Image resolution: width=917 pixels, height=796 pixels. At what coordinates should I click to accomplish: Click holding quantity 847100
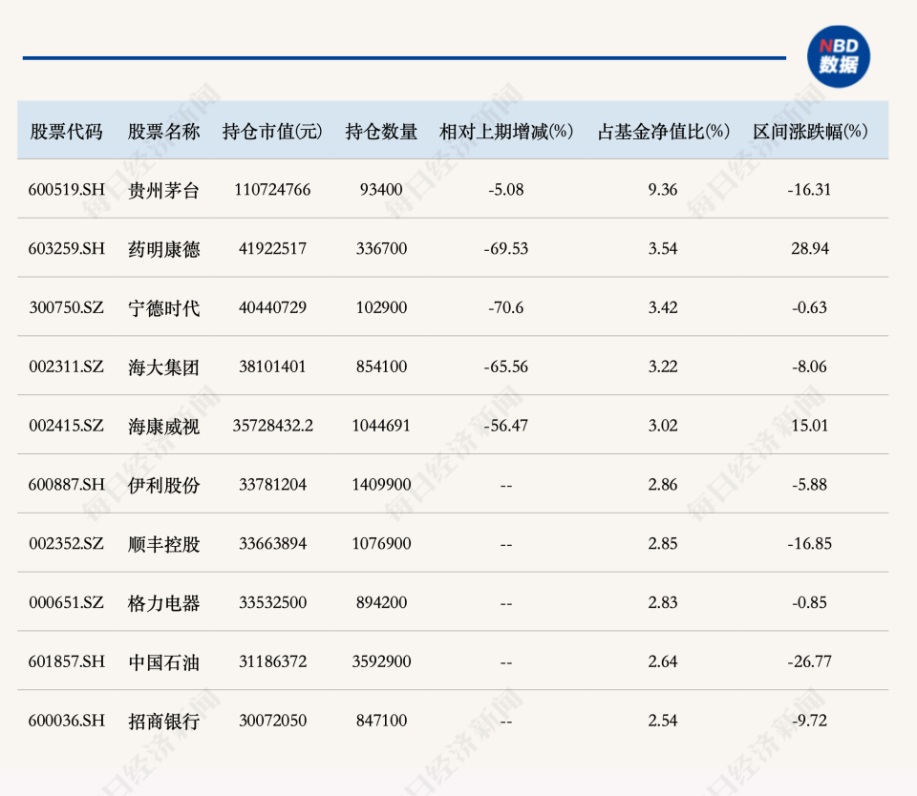[381, 721]
